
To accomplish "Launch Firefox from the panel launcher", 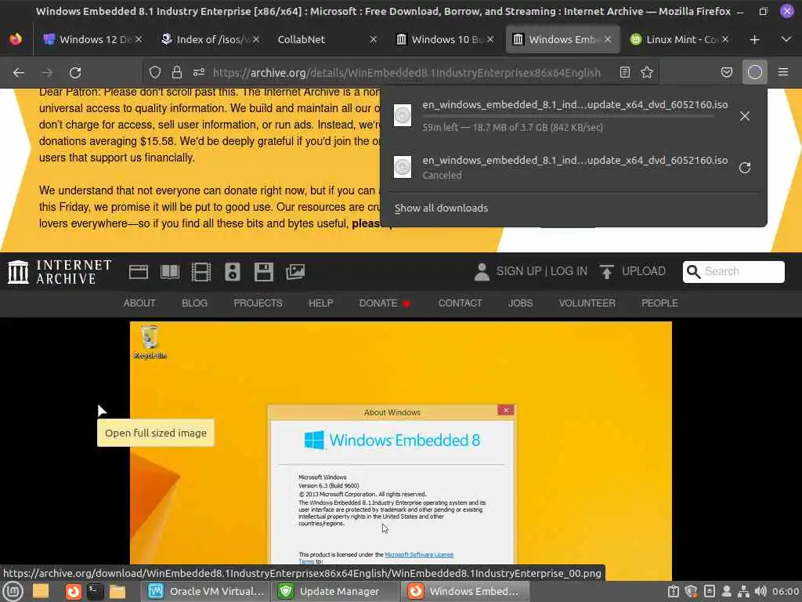I will (x=73, y=591).
